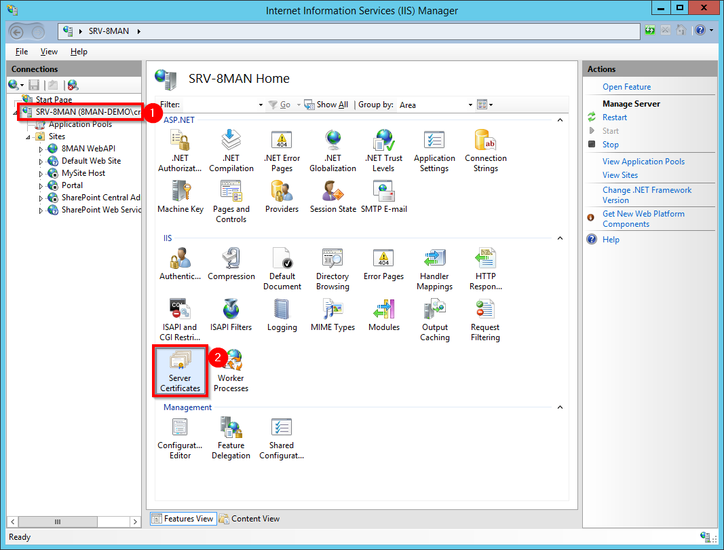Click Stop in Manage Server

[611, 145]
